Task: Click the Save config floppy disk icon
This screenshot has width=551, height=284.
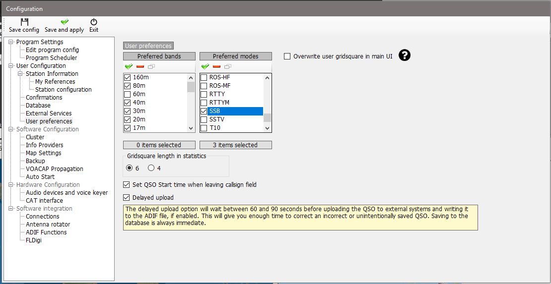Action: [24, 22]
